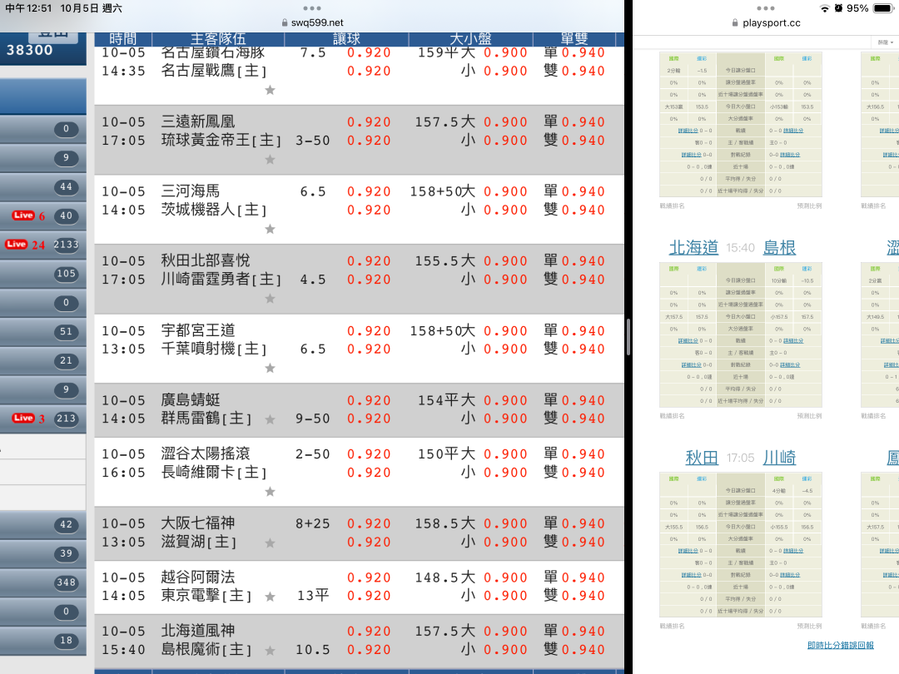Pick over 0.900 on 廣島蜻蜓 154平 line

click(505, 400)
